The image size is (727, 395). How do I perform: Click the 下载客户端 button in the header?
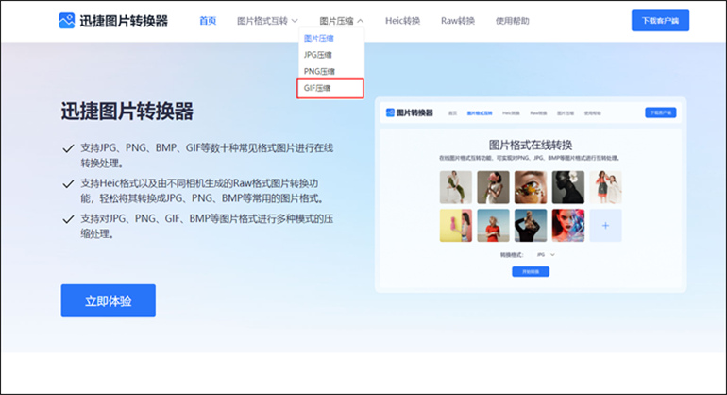[x=660, y=21]
